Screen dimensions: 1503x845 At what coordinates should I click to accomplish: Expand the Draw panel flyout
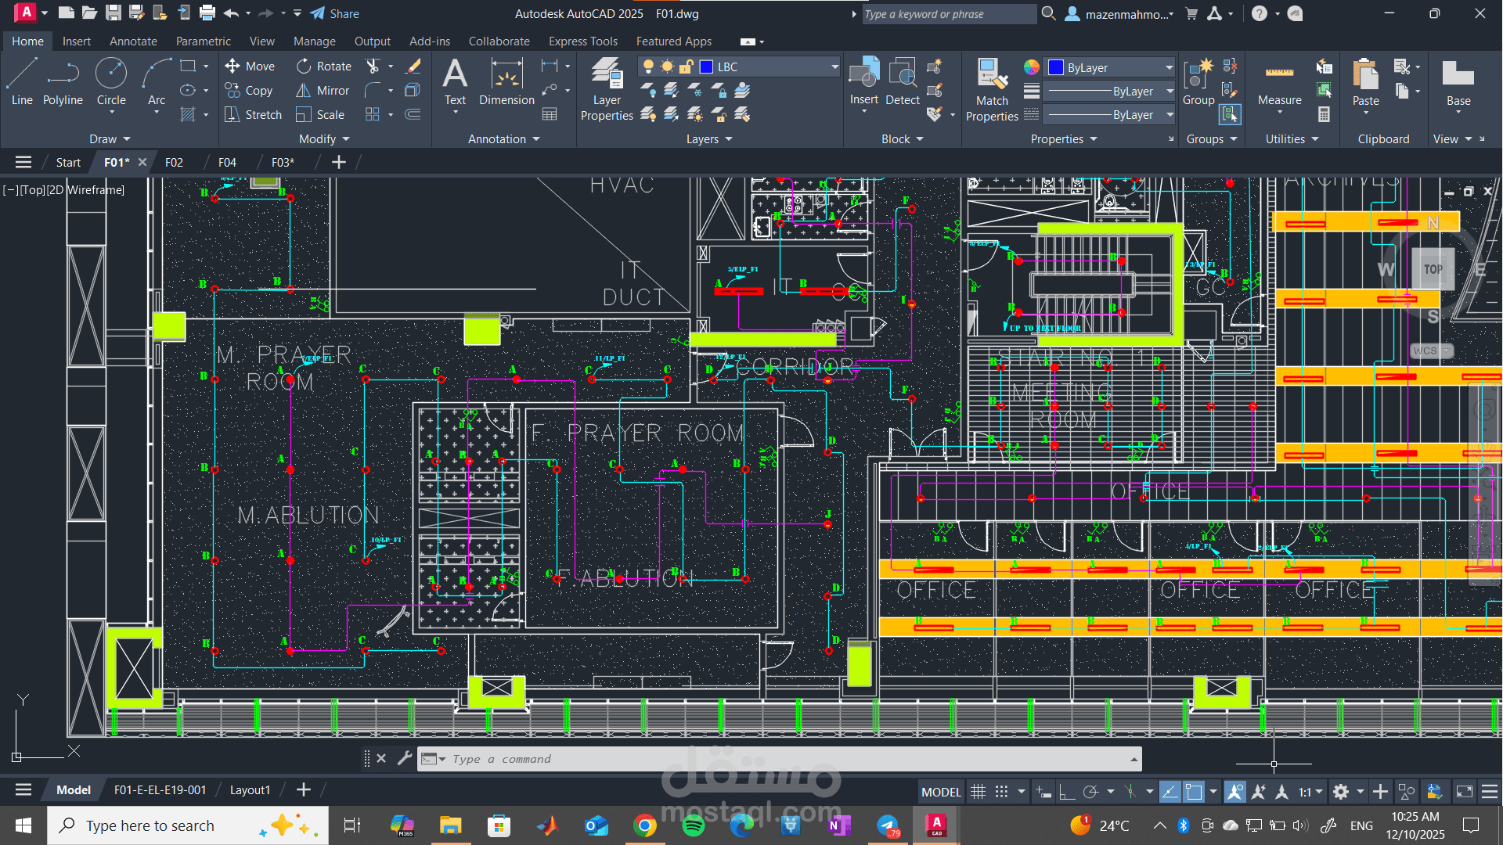pos(110,139)
